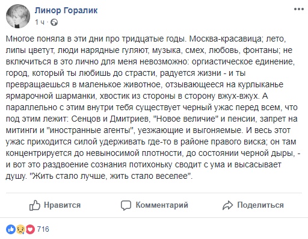Click the post text starting 'Многое поняла'

click(153, 107)
